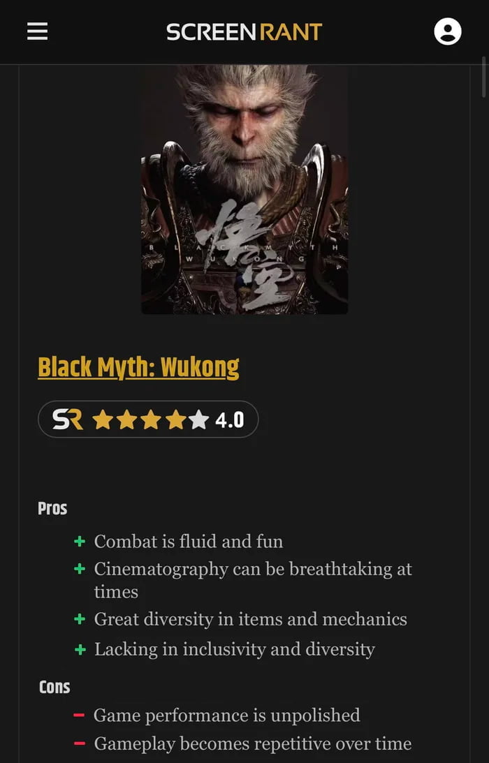Open the hamburger menu icon
The image size is (489, 763).
pos(38,31)
